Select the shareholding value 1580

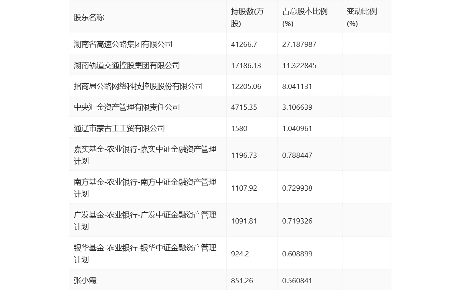[239, 128]
